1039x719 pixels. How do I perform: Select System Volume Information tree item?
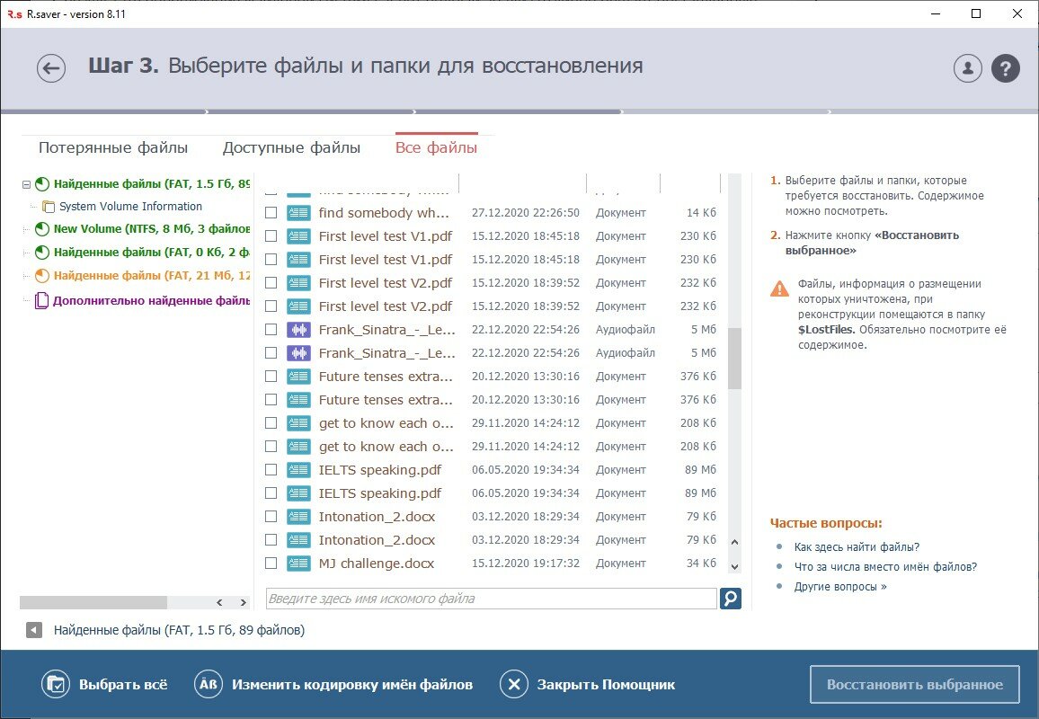click(130, 207)
